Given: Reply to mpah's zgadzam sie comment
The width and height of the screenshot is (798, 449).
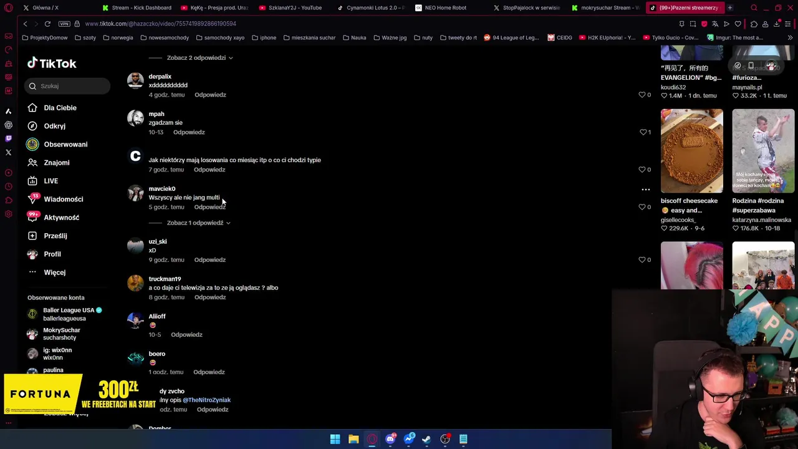Looking at the screenshot, I should point(189,132).
